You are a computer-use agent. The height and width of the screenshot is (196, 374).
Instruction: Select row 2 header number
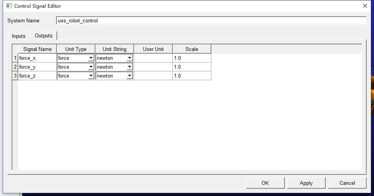pyautogui.click(x=15, y=67)
